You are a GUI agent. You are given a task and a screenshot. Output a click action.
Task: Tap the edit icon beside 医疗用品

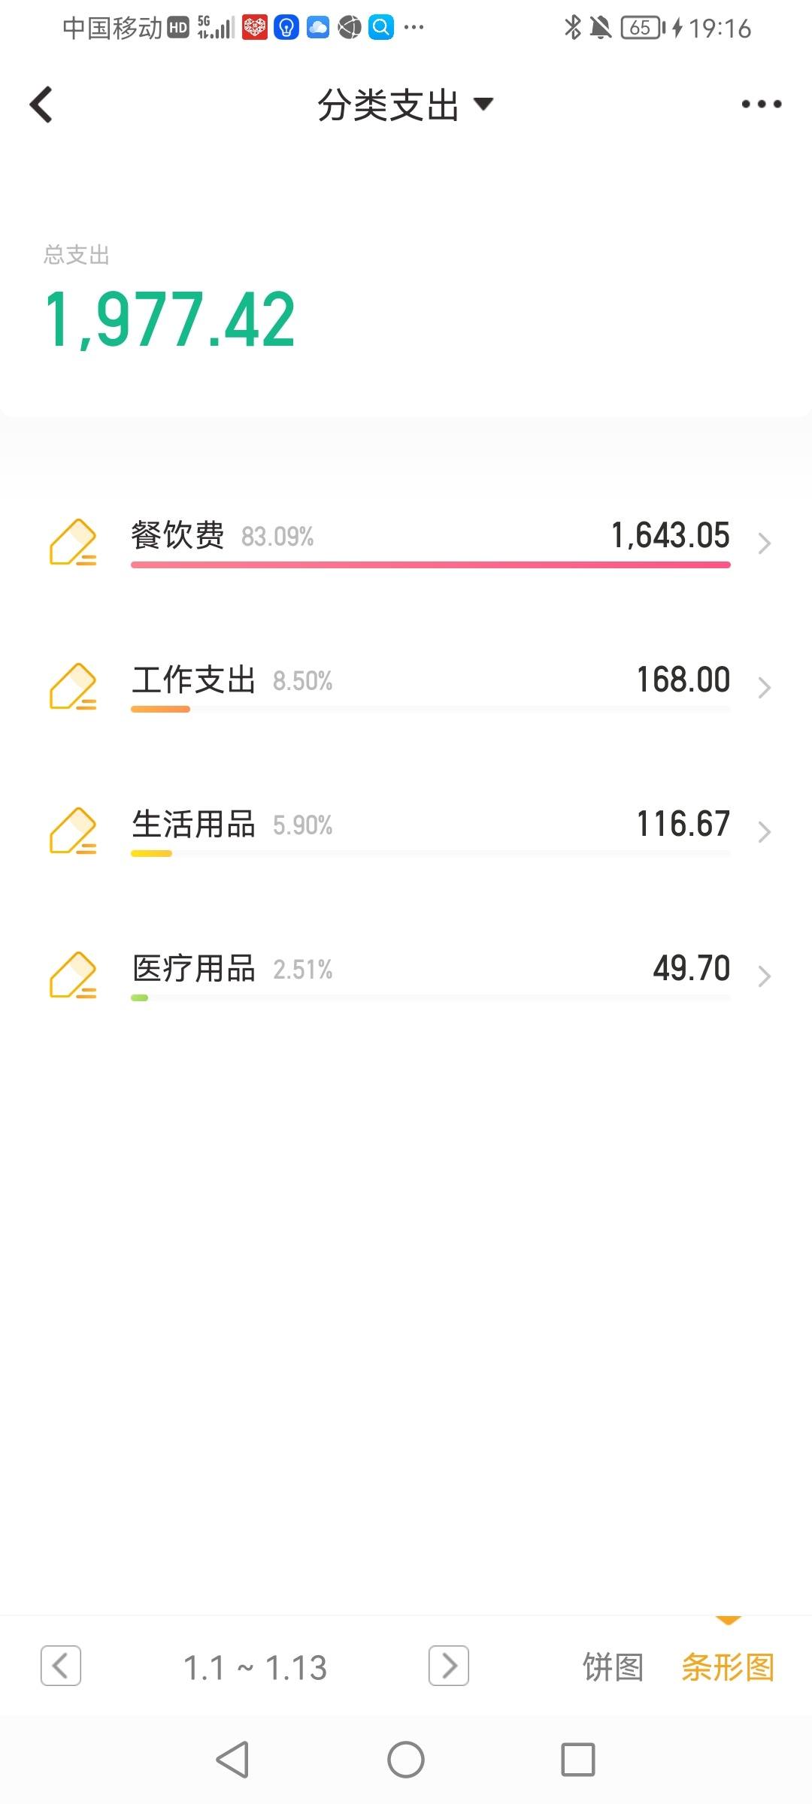point(73,974)
